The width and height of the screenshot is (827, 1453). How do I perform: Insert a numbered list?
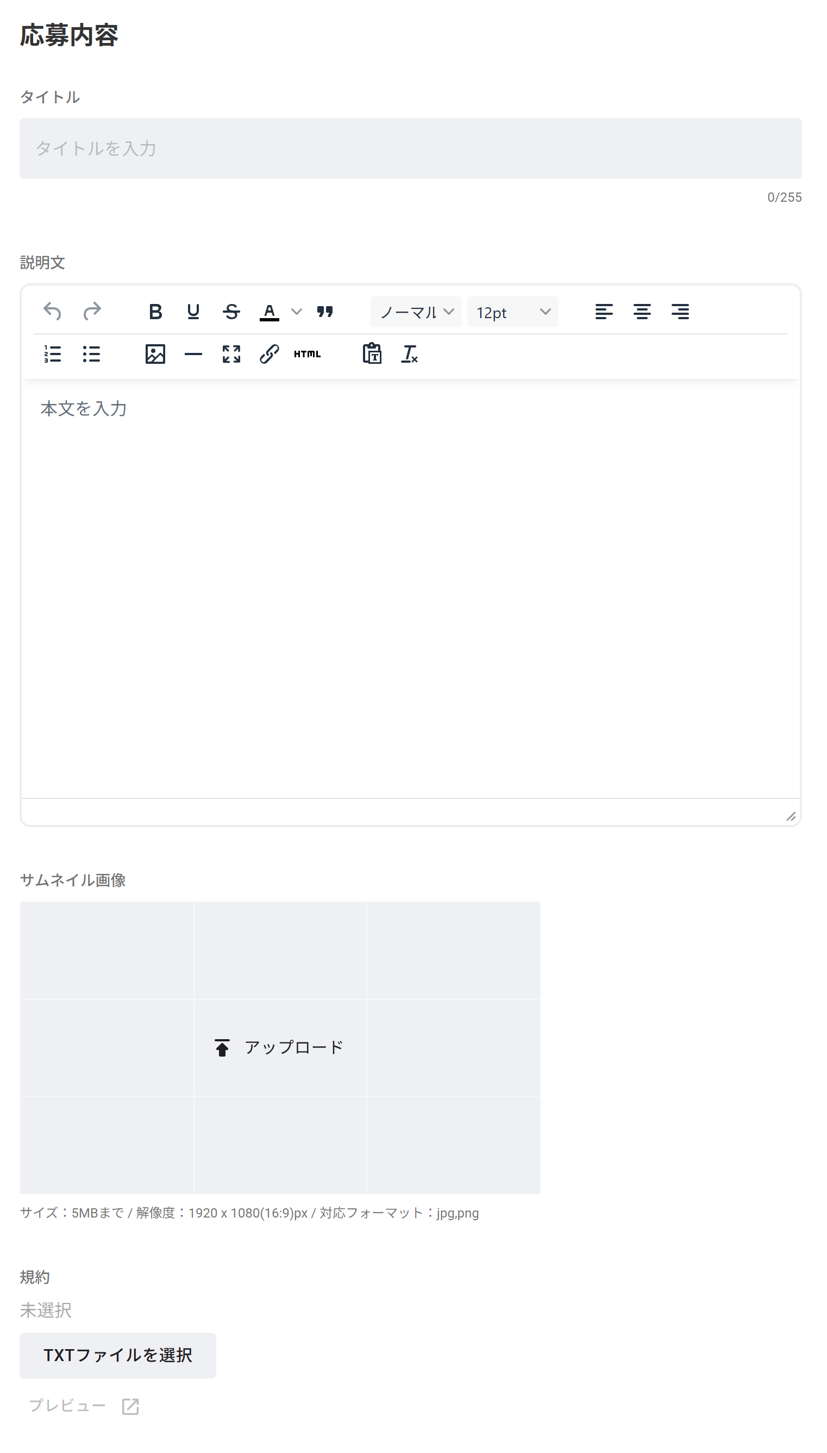52,355
